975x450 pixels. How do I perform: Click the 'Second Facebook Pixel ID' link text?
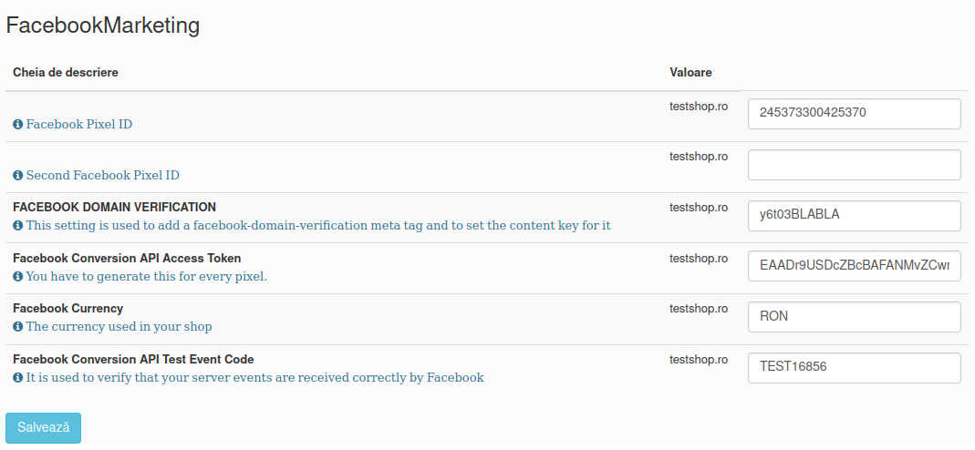102,175
